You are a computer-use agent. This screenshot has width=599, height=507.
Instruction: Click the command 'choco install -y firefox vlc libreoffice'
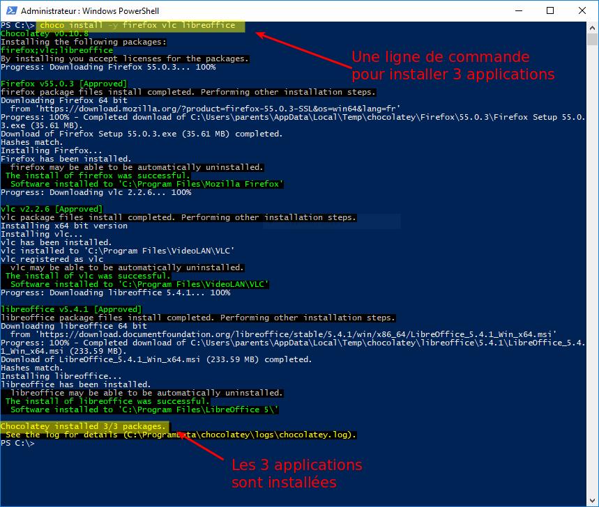pos(137,25)
